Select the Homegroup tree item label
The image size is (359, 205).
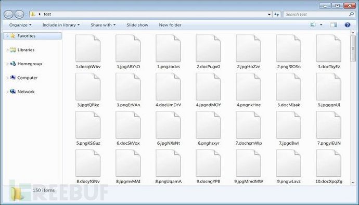click(30, 64)
